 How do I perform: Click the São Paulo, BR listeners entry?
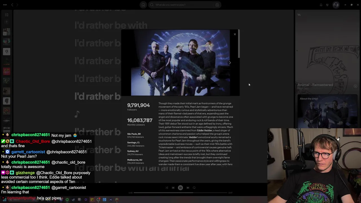[x=135, y=135]
